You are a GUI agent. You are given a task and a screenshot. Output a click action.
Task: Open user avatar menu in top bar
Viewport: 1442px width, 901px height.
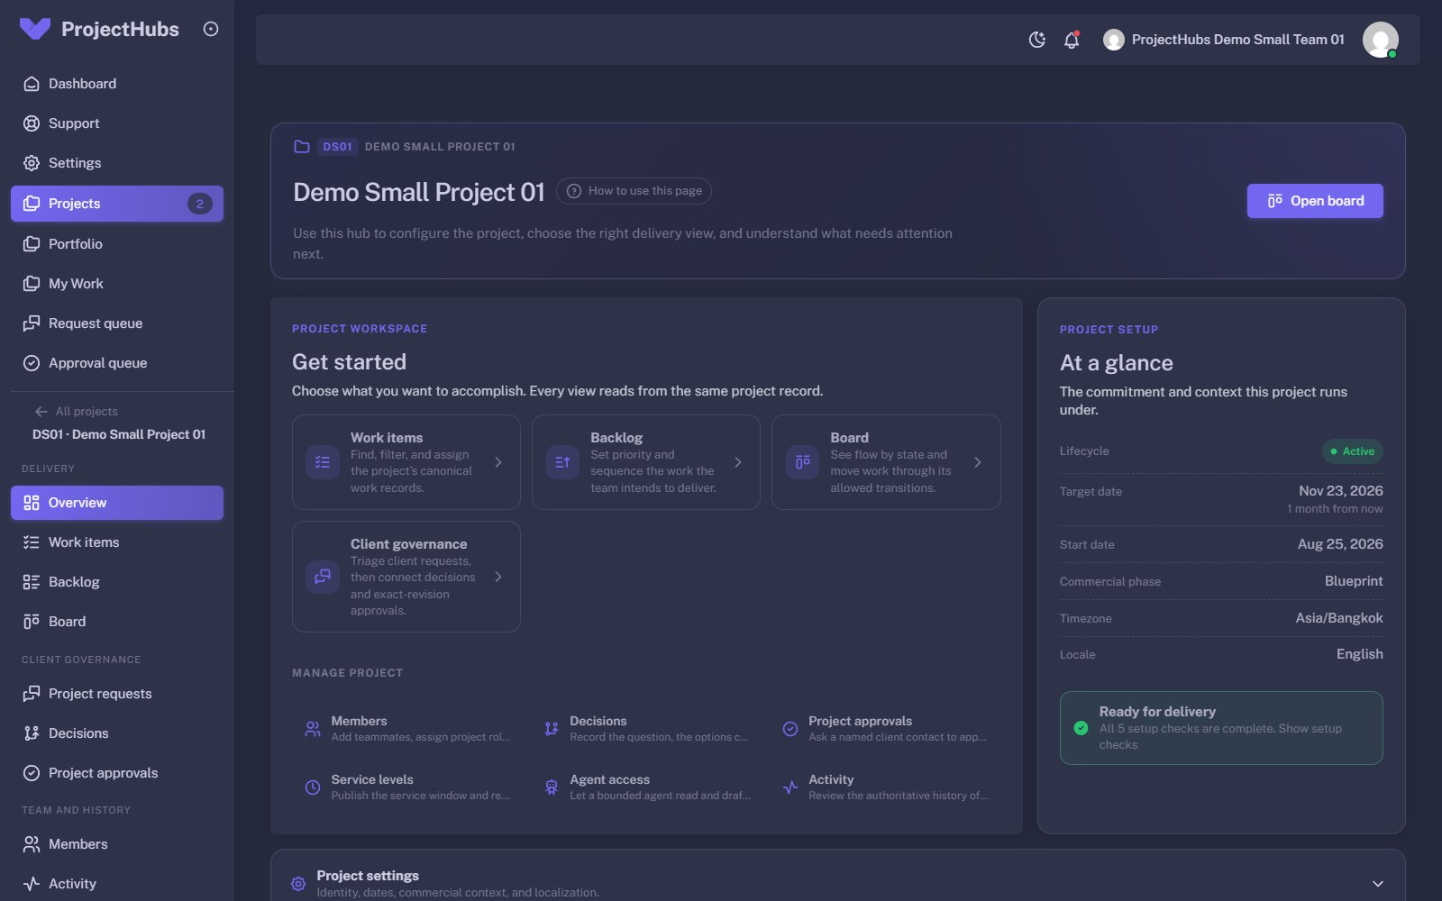[x=1380, y=40]
